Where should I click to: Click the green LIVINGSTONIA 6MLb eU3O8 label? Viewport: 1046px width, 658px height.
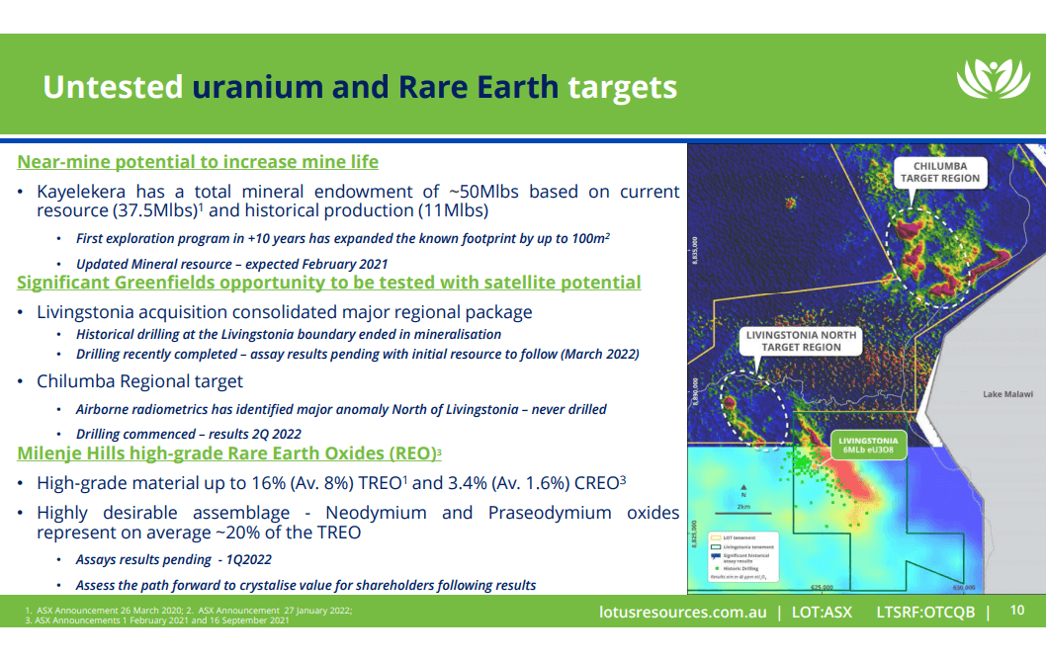(868, 446)
